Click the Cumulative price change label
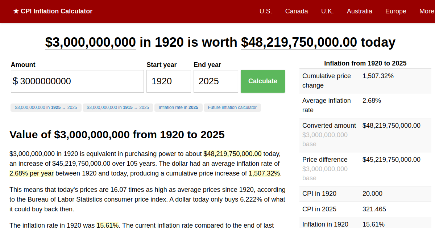The width and height of the screenshot is (435, 228). 327,81
